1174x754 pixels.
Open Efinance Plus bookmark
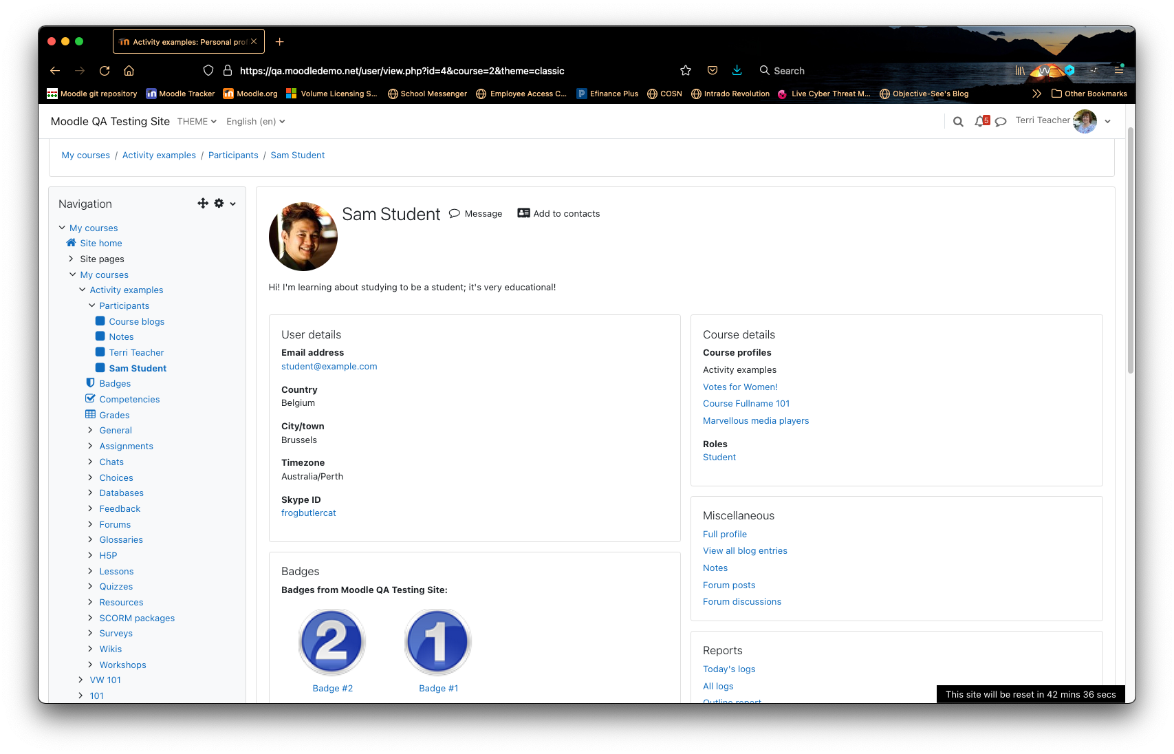607,94
